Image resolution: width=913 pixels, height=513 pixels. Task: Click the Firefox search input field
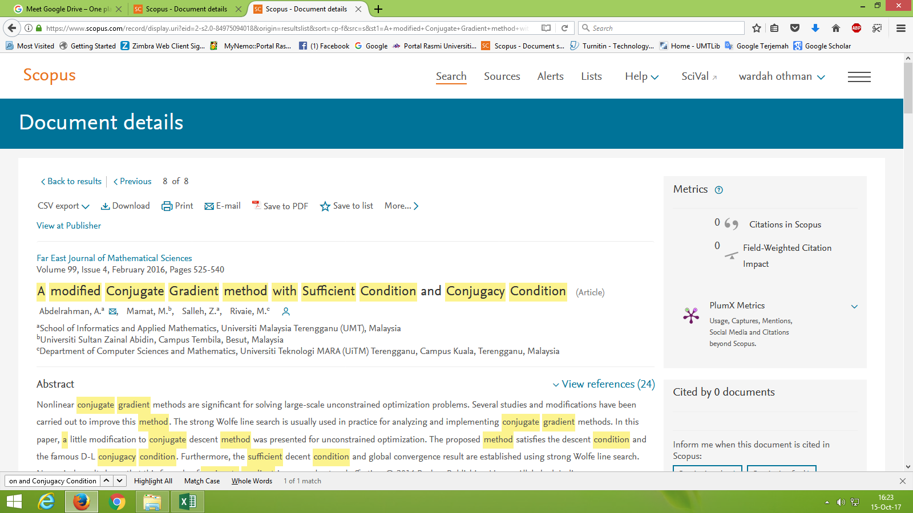point(665,28)
